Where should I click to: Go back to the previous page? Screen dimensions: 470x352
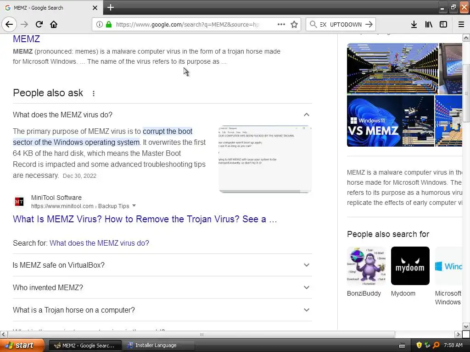click(x=9, y=24)
